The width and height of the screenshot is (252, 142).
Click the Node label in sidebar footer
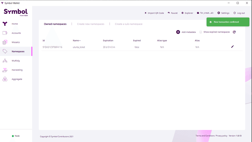17,136
